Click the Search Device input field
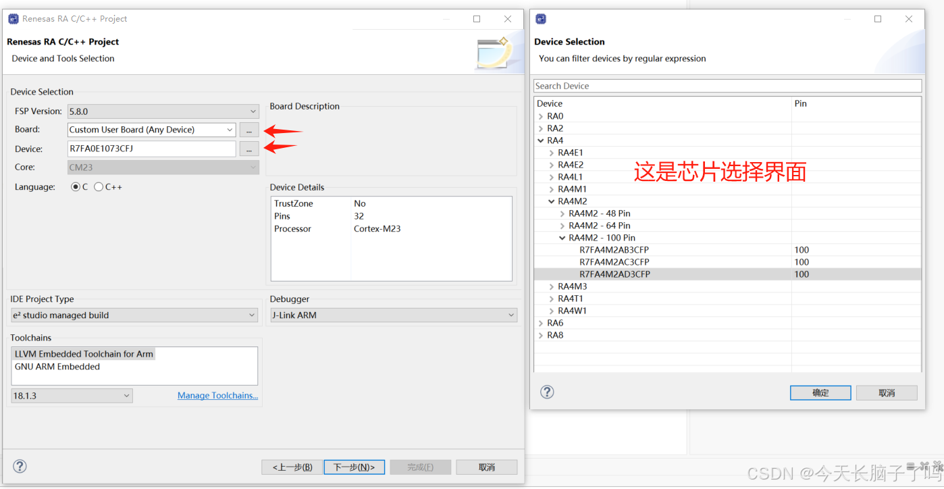The height and width of the screenshot is (489, 944). 727,86
